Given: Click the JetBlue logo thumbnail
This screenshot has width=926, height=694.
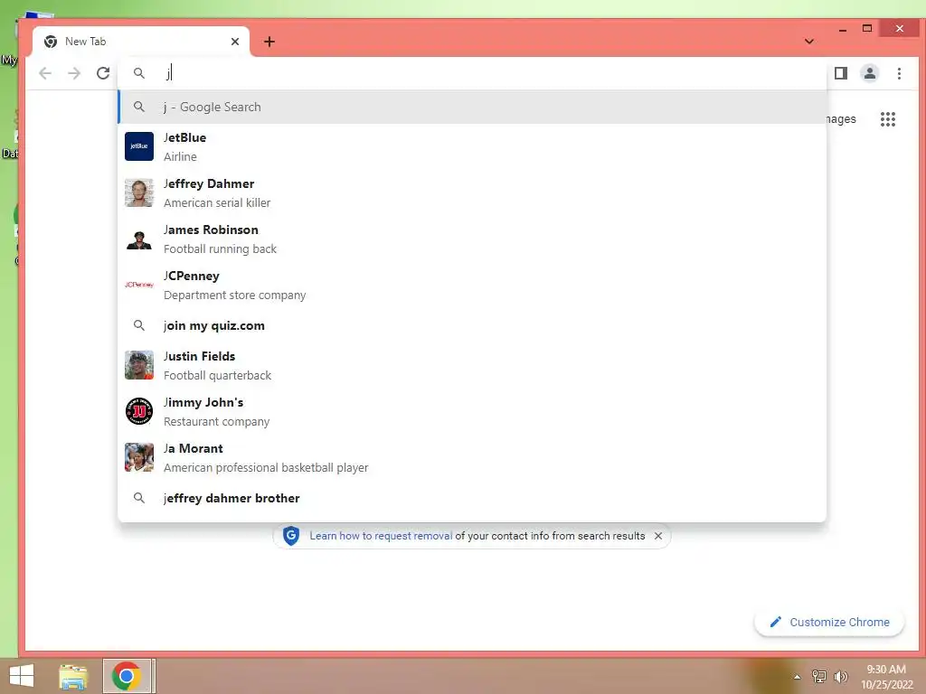Looking at the screenshot, I should [138, 146].
